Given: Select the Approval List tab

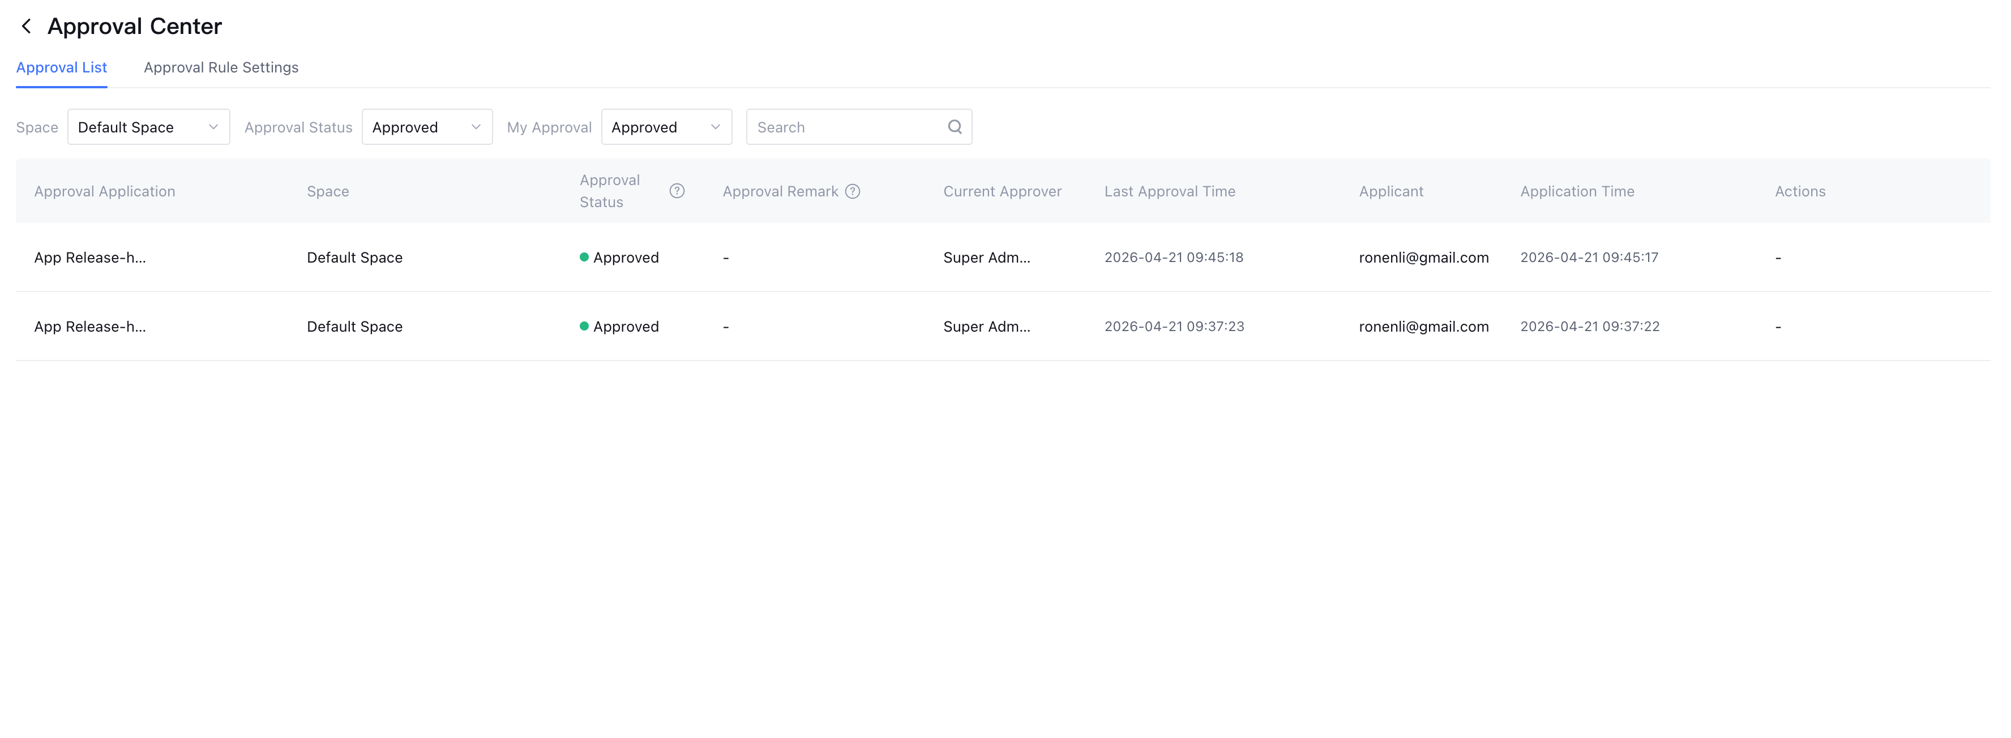Looking at the screenshot, I should click(62, 68).
